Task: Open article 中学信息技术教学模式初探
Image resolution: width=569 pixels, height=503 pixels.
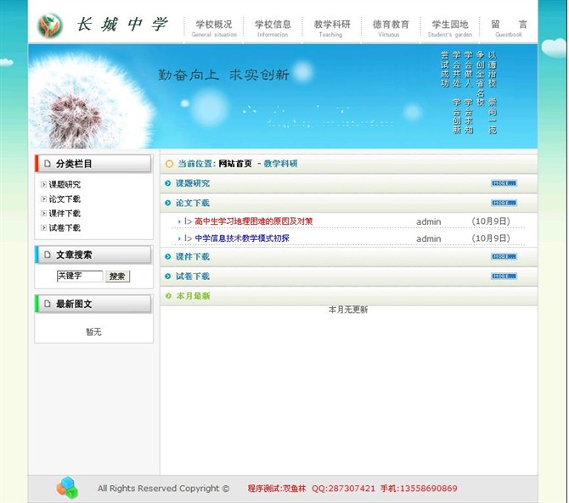Action: pos(242,238)
